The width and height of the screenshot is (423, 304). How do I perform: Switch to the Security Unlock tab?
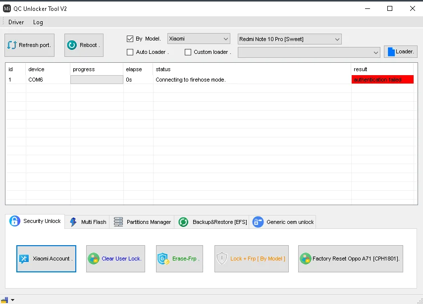click(x=35, y=221)
